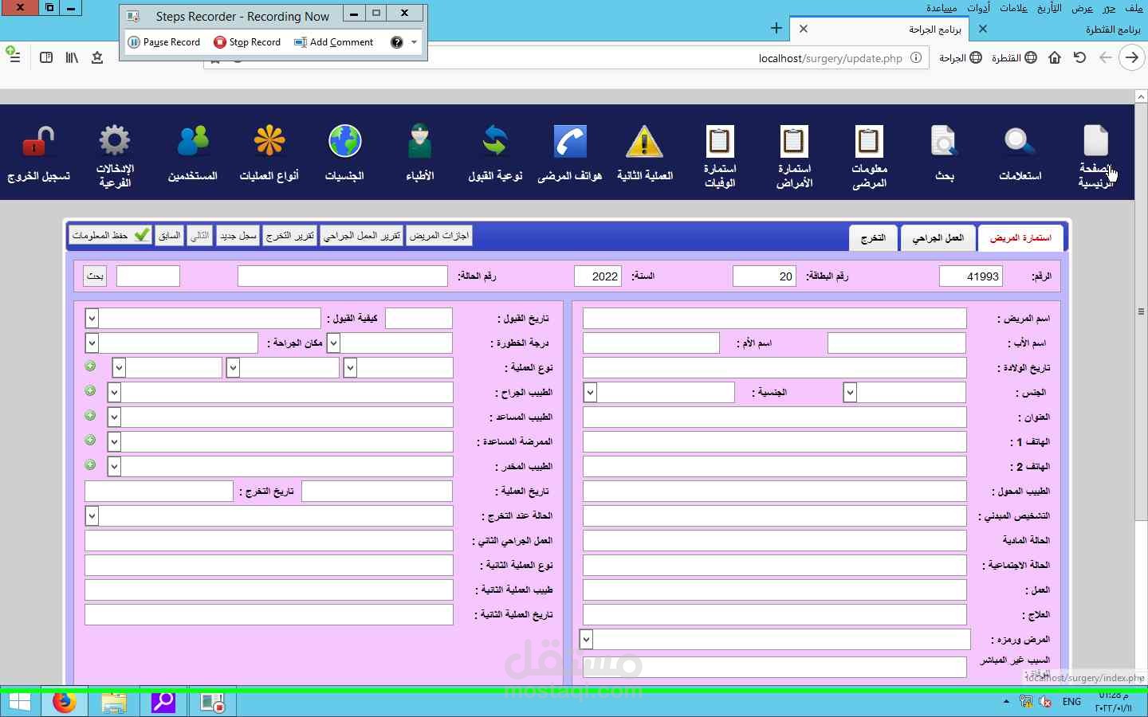The height and width of the screenshot is (717, 1148).
Task: Click Pause Record in Steps Recorder
Action: pos(164,42)
